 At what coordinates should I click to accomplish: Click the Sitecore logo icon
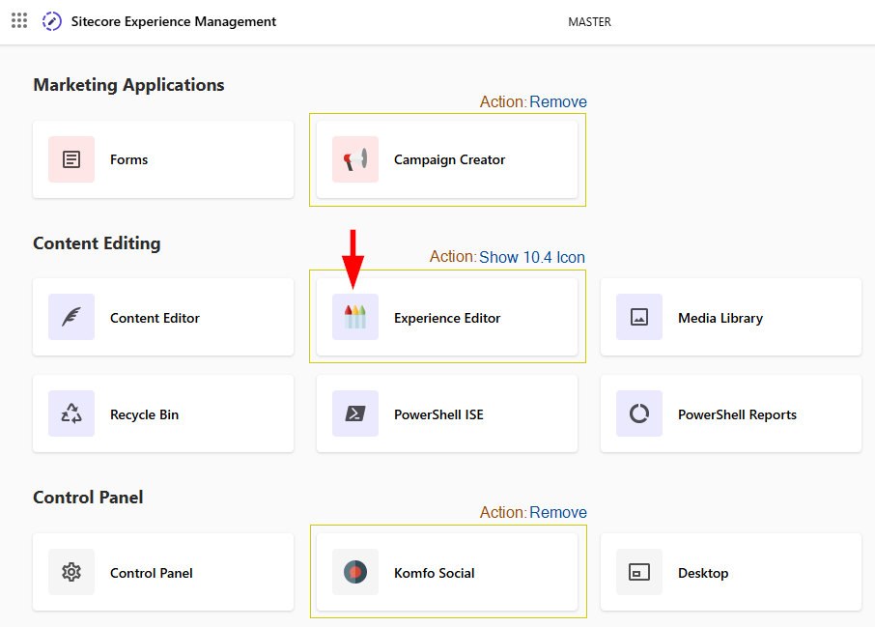pyautogui.click(x=52, y=21)
